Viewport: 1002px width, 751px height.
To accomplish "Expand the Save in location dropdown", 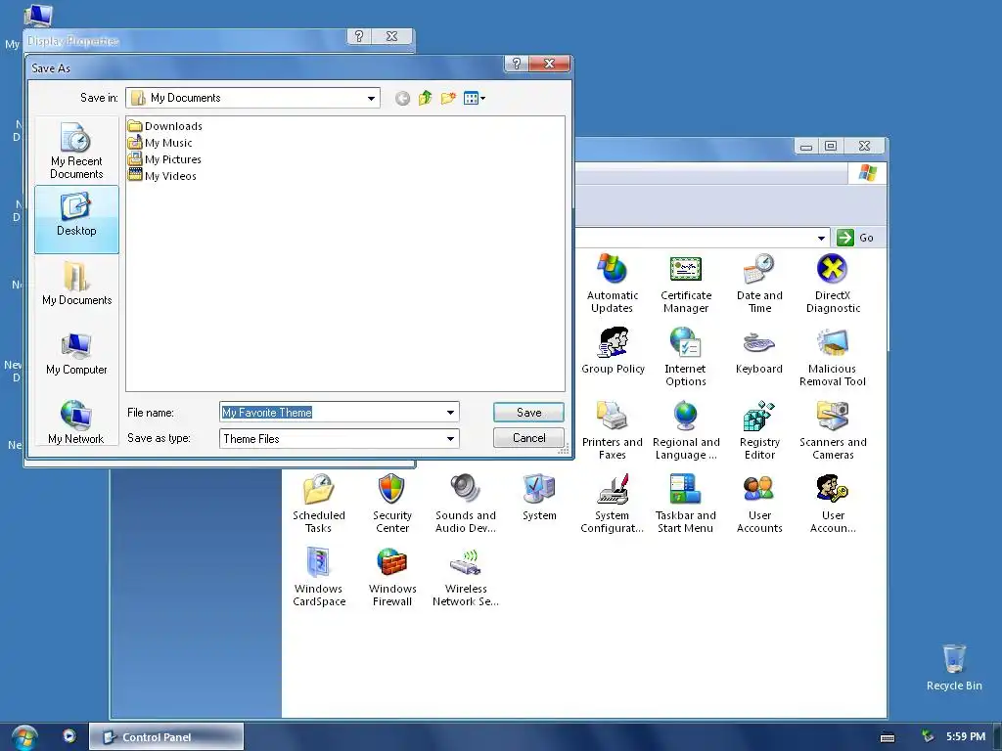I will coord(371,99).
